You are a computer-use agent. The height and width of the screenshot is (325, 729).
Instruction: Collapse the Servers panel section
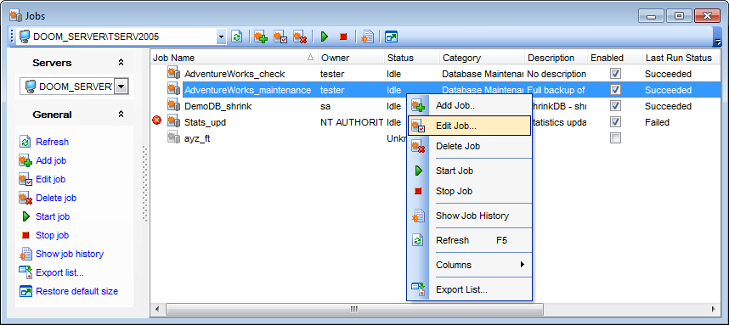click(121, 63)
